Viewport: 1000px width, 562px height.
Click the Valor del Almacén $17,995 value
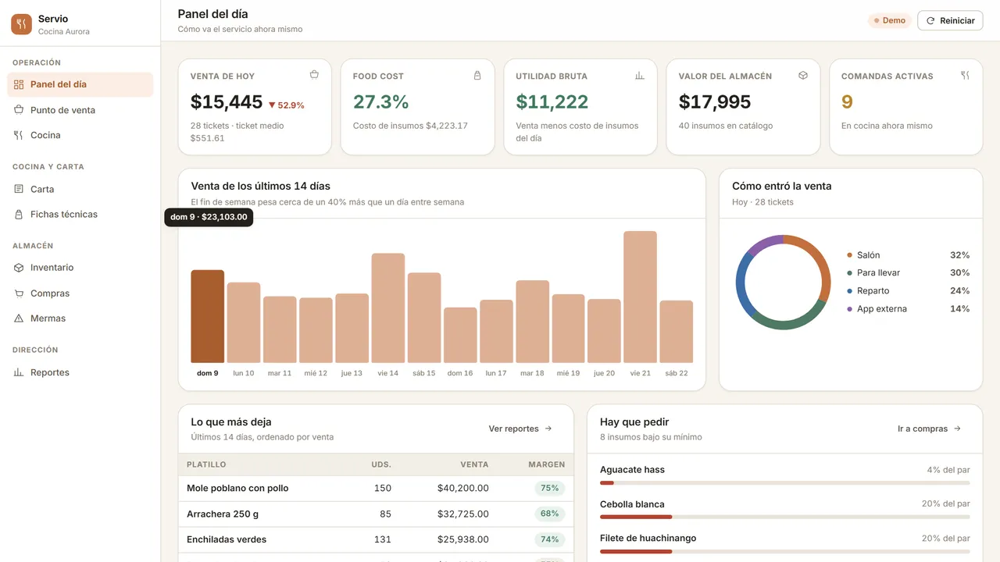715,102
